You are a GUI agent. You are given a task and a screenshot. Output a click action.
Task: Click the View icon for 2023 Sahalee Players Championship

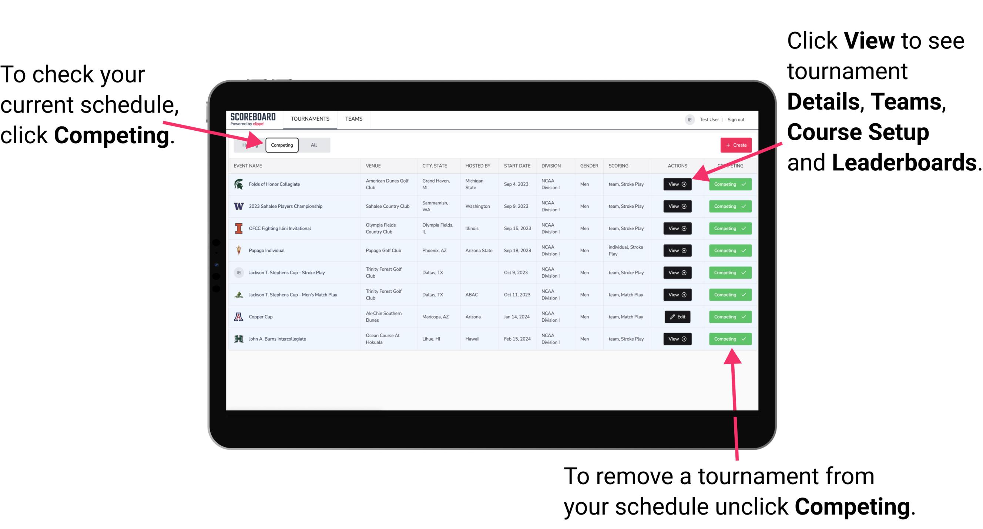point(677,207)
